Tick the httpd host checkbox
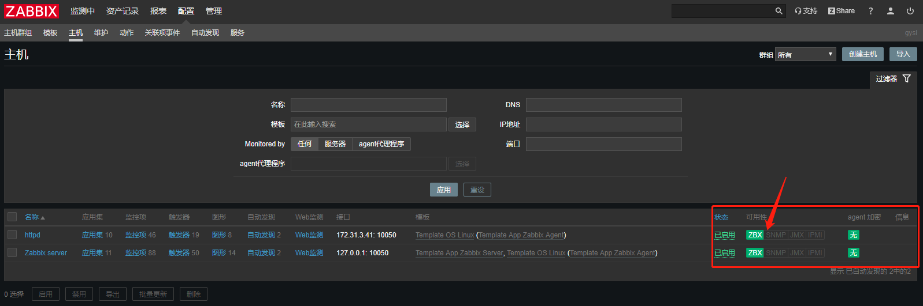 click(12, 235)
